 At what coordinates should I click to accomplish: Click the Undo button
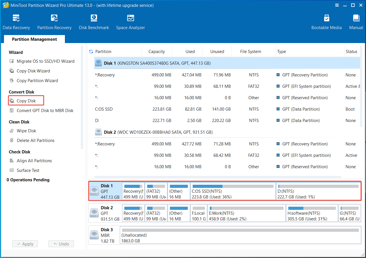(x=61, y=244)
